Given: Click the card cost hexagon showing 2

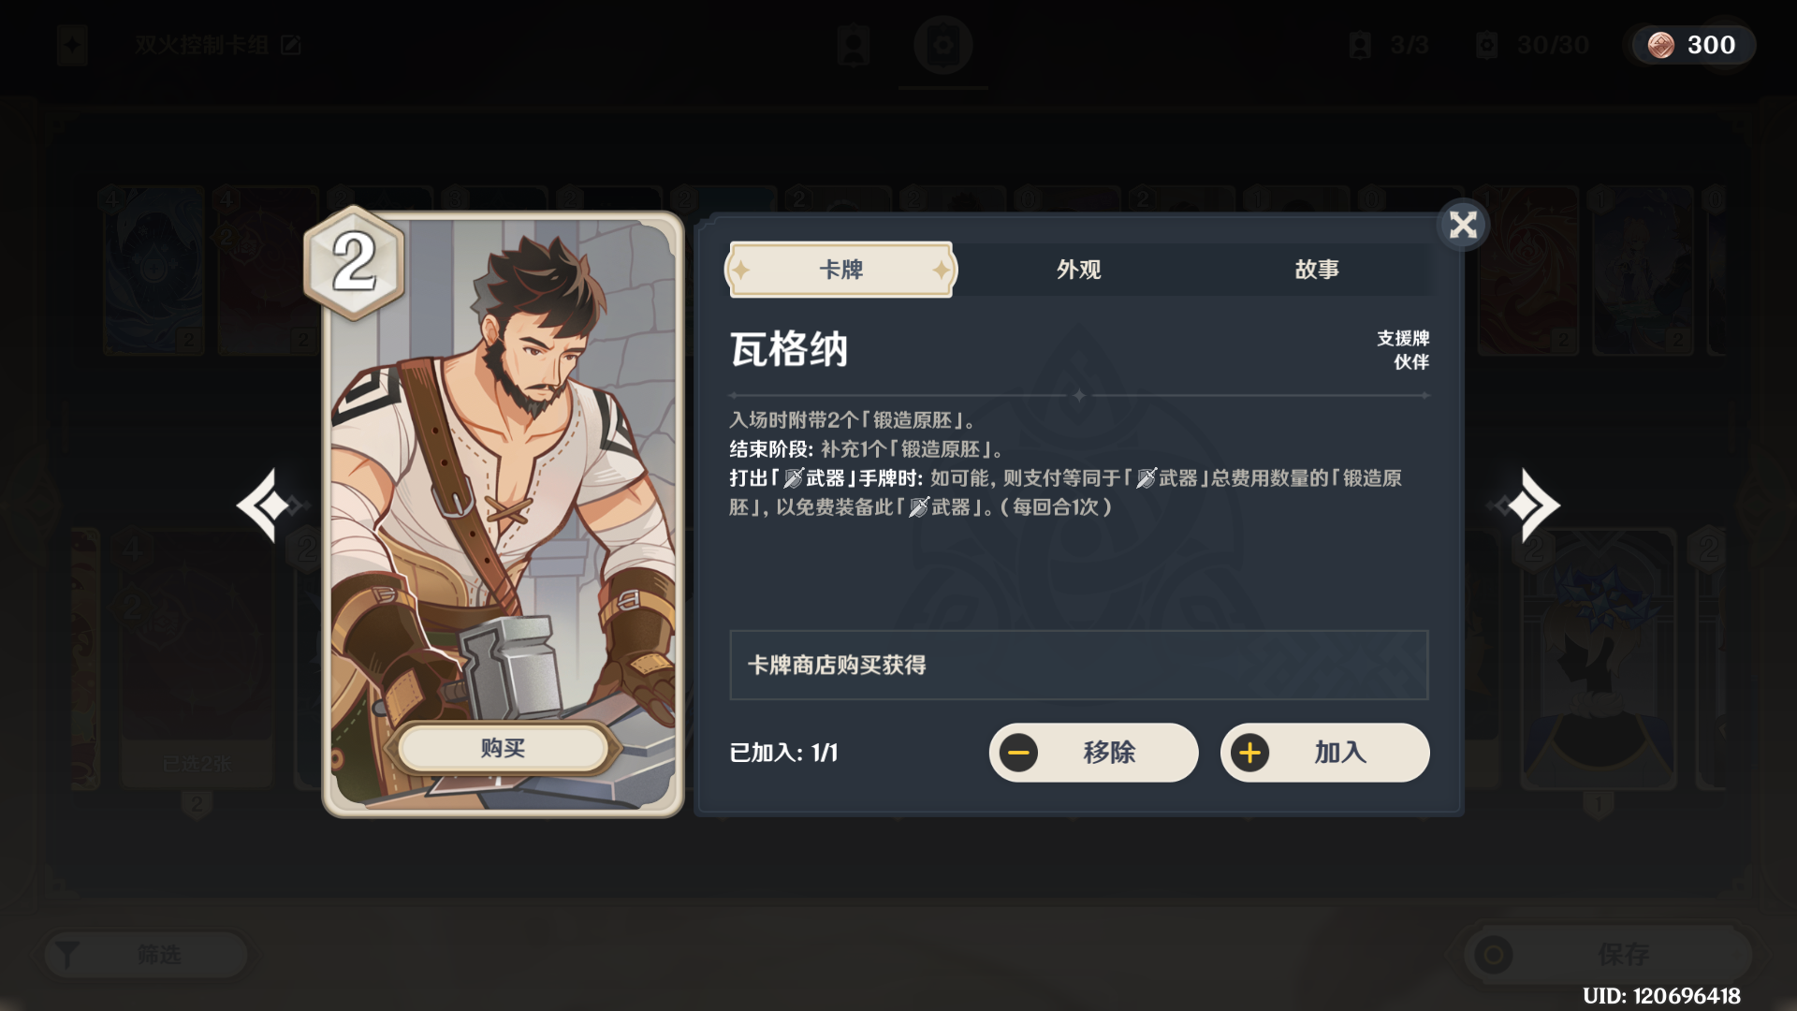Looking at the screenshot, I should tap(354, 262).
